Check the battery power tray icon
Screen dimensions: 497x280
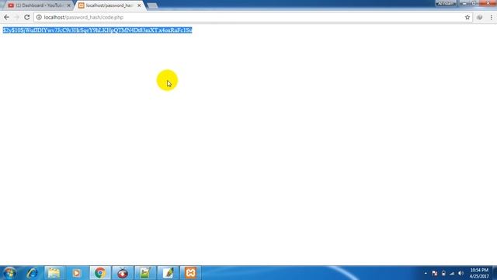pos(443,273)
